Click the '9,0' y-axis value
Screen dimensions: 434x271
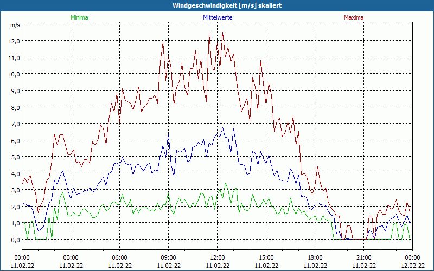15,91
